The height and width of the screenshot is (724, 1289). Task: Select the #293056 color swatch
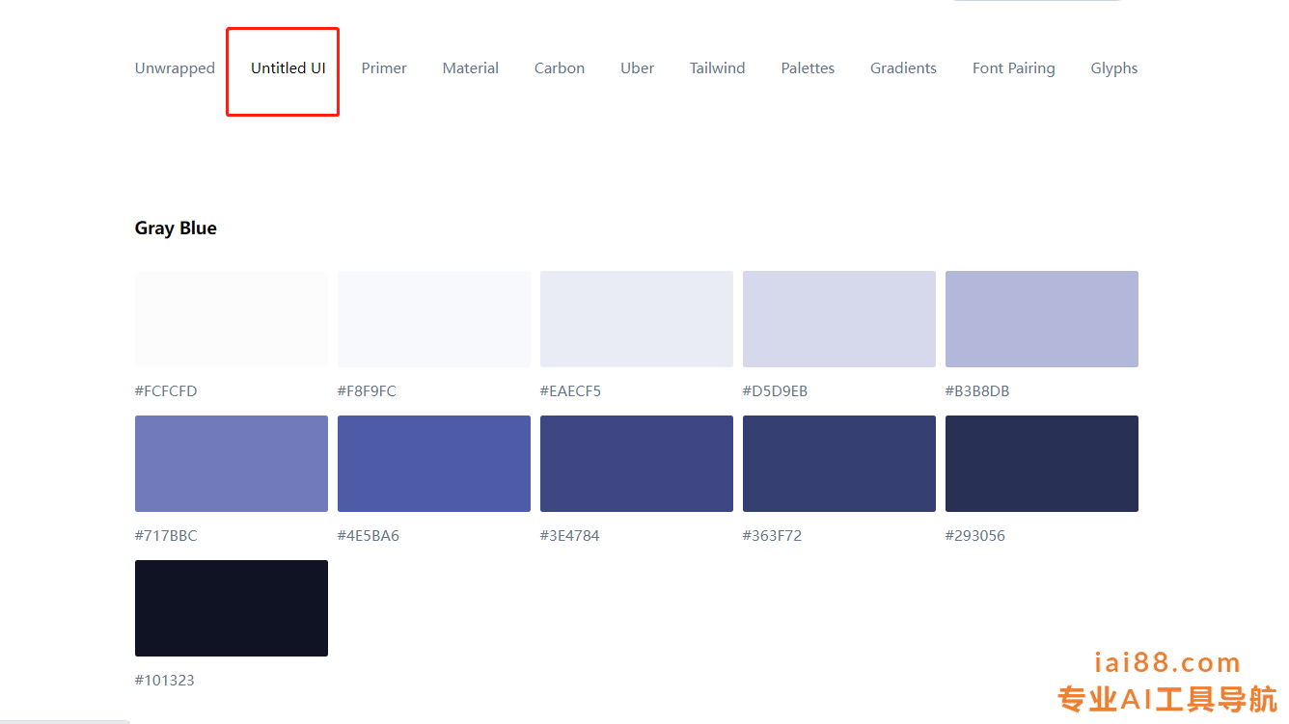click(1042, 464)
